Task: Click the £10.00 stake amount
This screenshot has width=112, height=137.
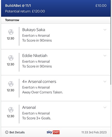Action: [101, 5]
